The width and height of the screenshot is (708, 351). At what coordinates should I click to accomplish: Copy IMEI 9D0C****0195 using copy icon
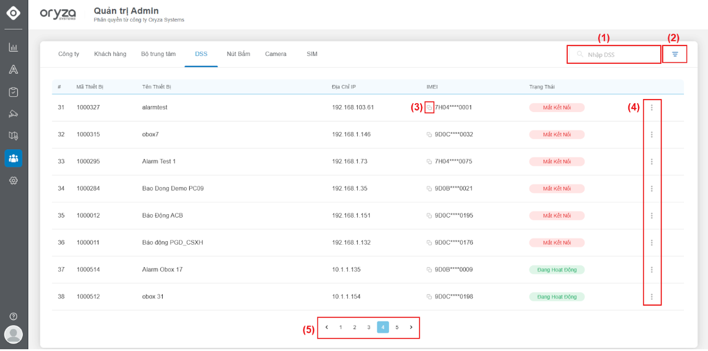click(x=430, y=216)
